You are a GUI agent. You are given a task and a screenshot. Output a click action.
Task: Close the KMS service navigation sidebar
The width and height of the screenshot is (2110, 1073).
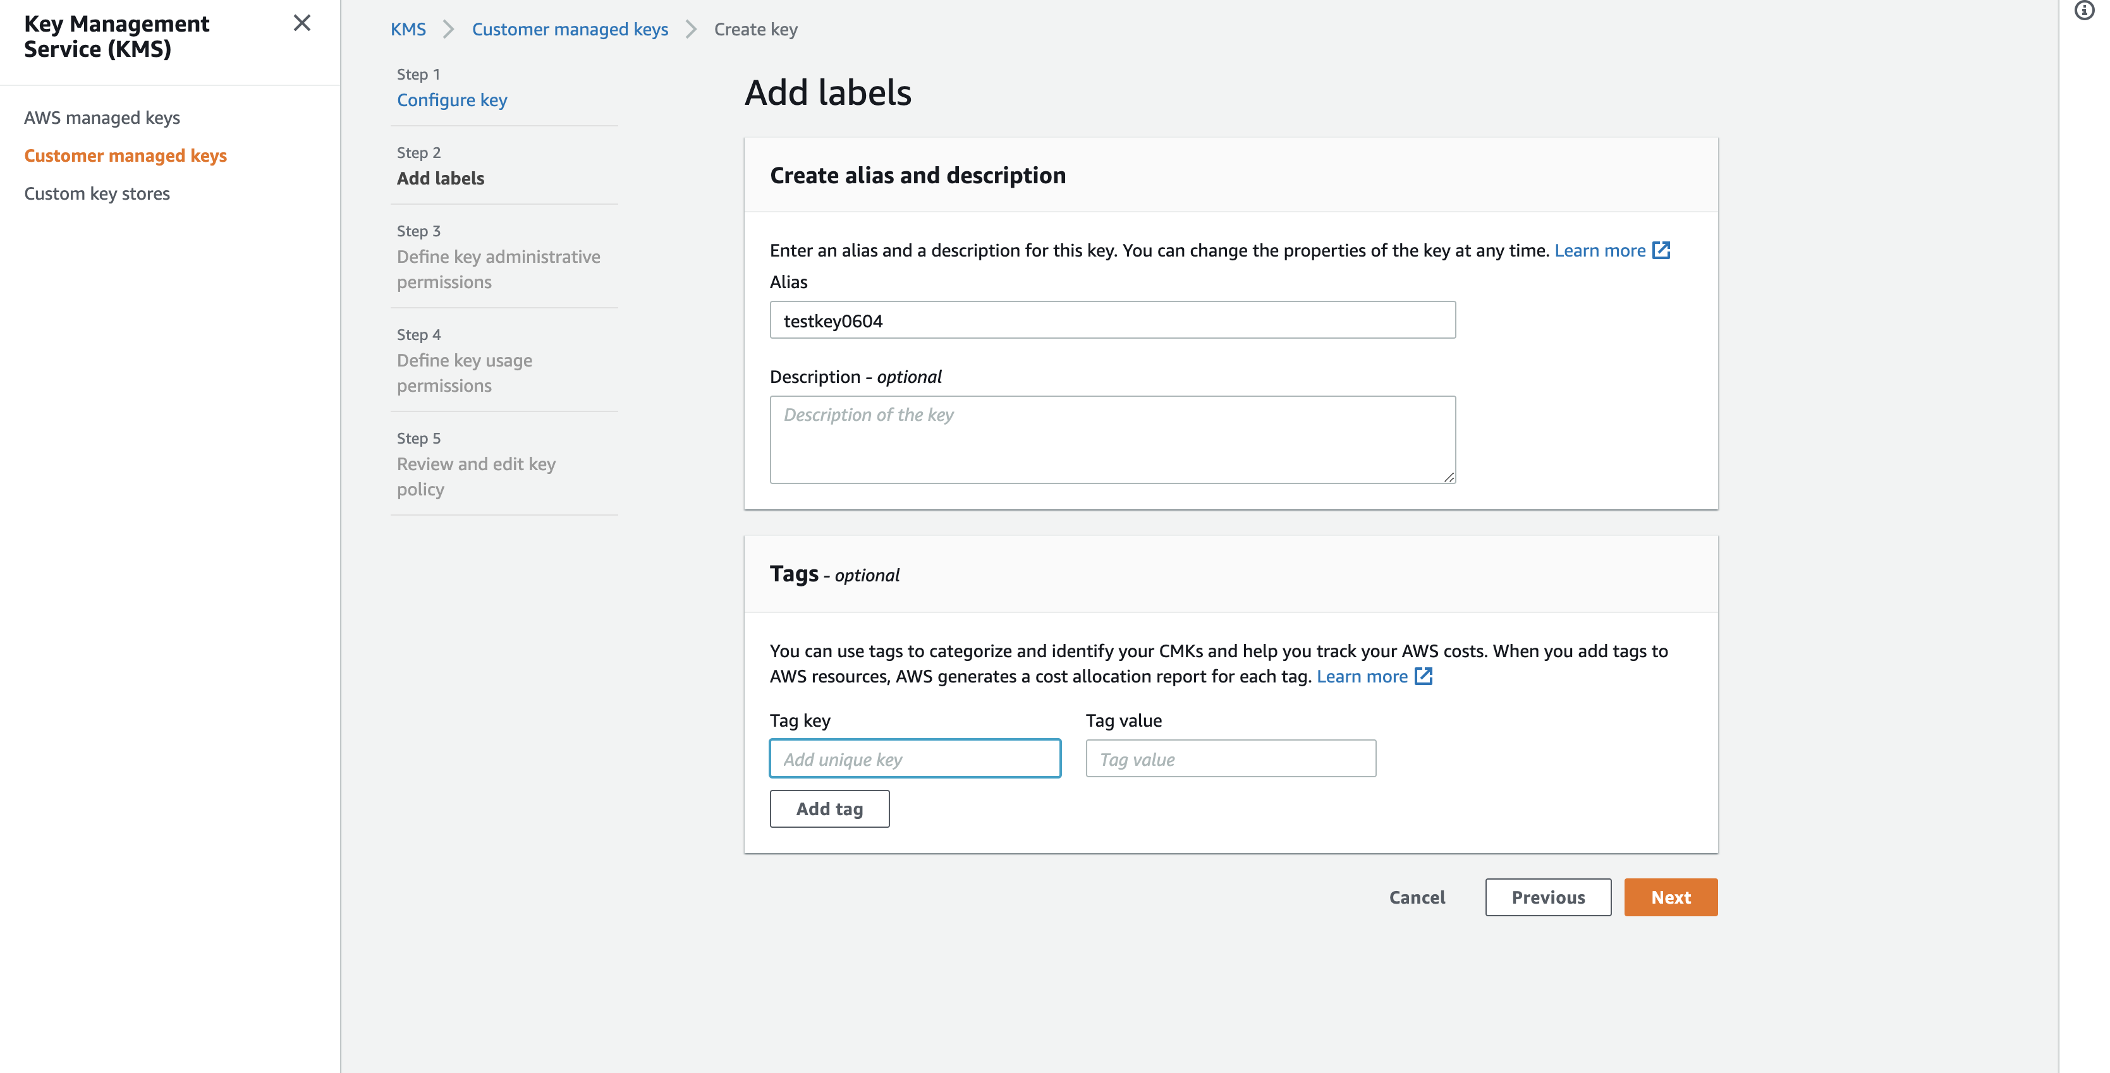(302, 24)
